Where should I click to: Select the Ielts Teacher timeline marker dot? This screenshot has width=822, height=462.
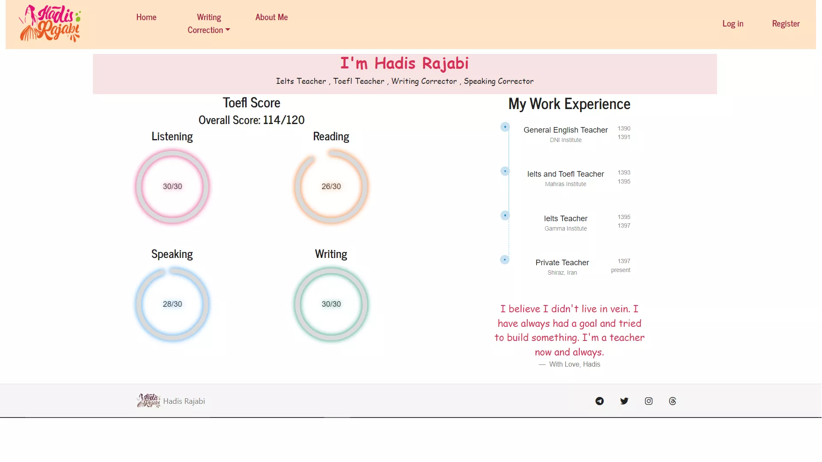(505, 215)
